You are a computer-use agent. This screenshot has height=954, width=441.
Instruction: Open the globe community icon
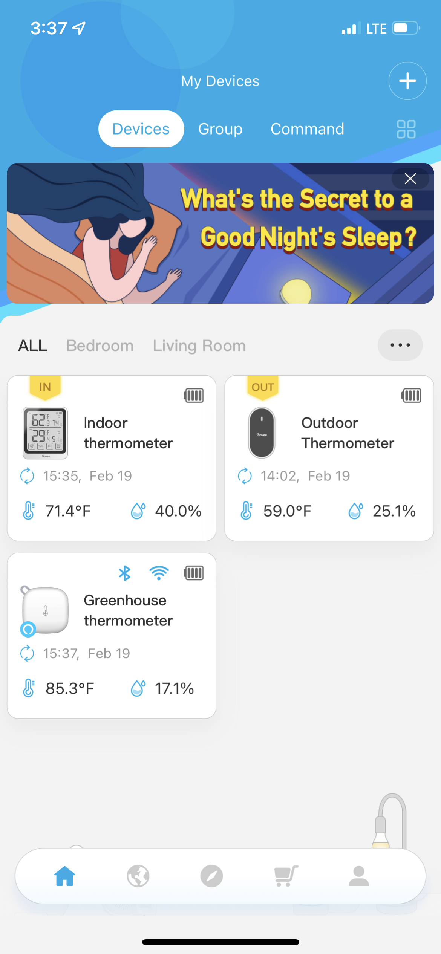tap(138, 876)
